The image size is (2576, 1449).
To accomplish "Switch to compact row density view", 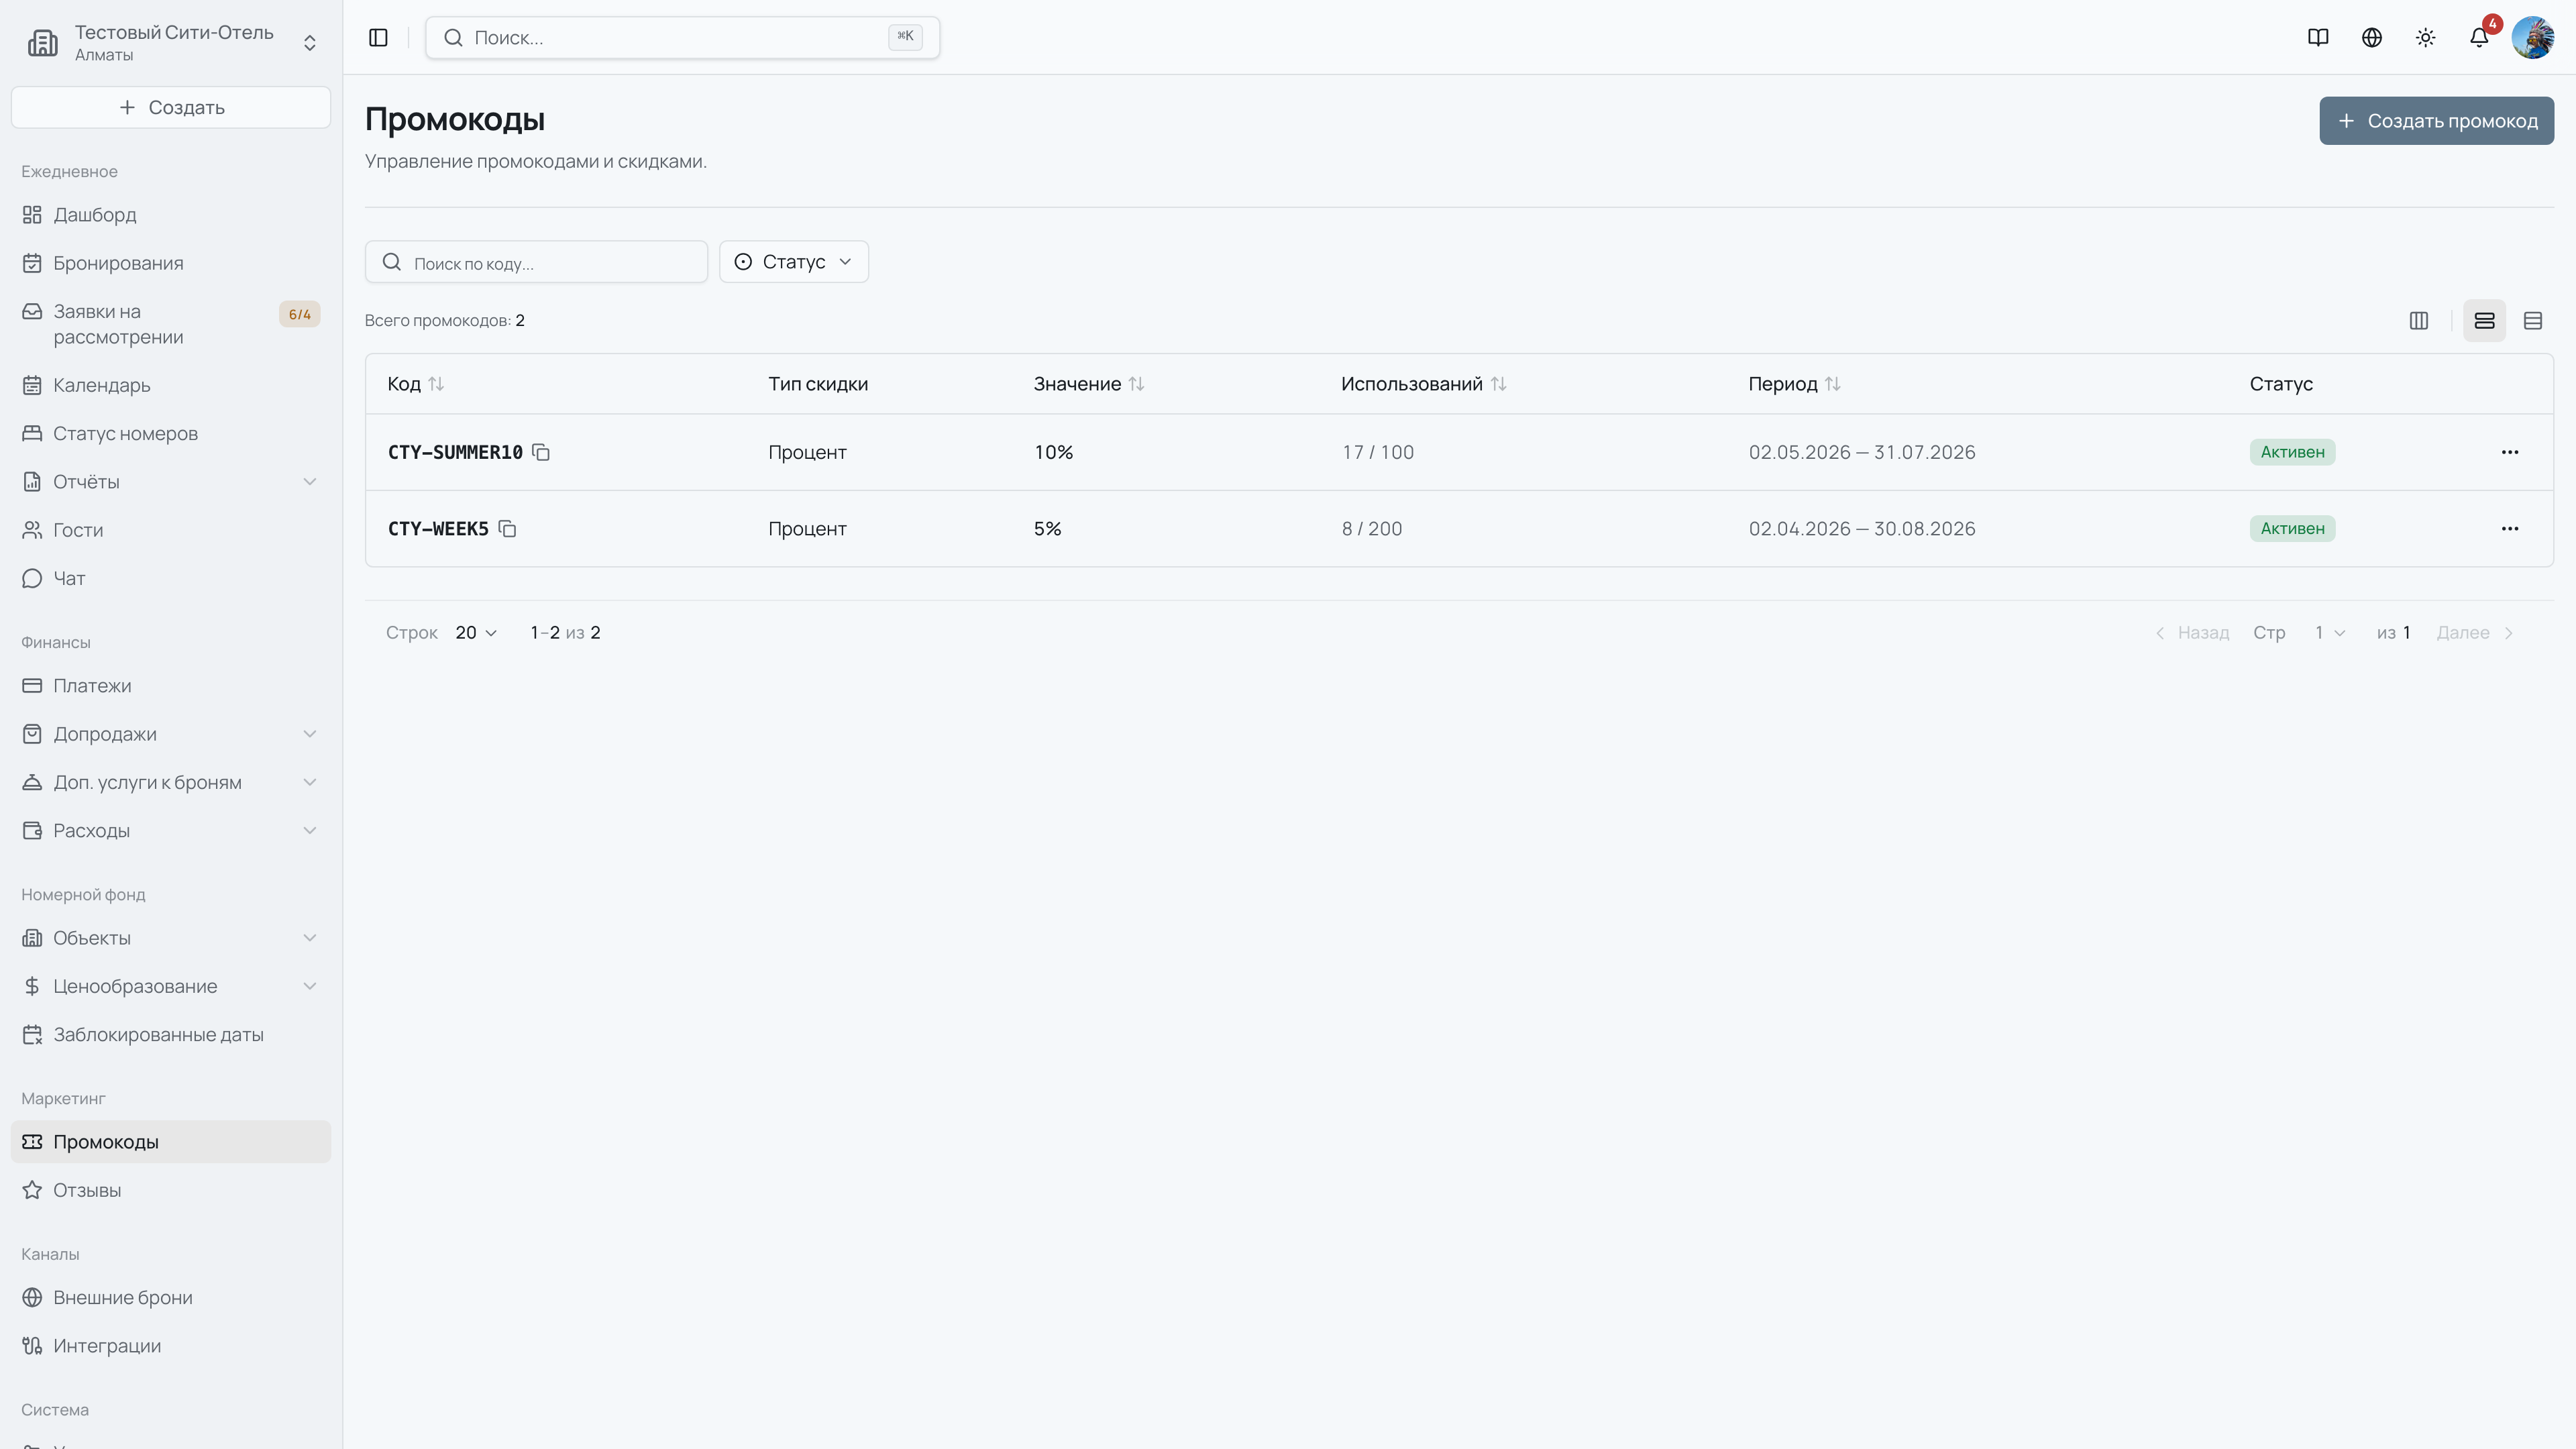I will pos(2533,320).
